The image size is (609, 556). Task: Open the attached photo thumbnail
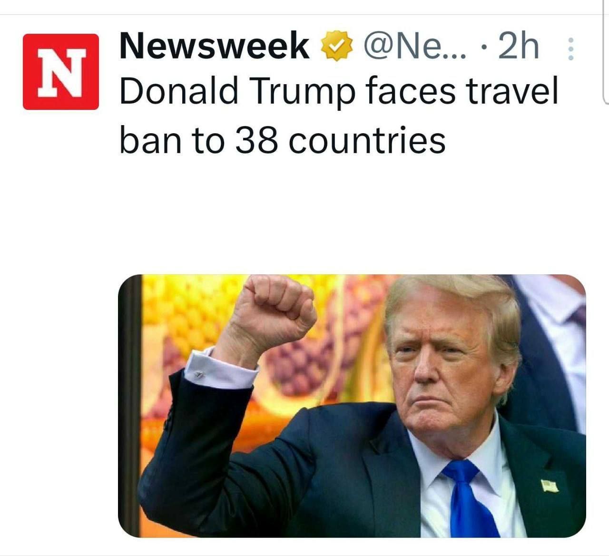click(x=352, y=406)
